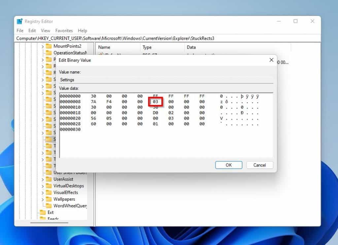Open the File menu
The image size is (338, 245).
(x=20, y=31)
